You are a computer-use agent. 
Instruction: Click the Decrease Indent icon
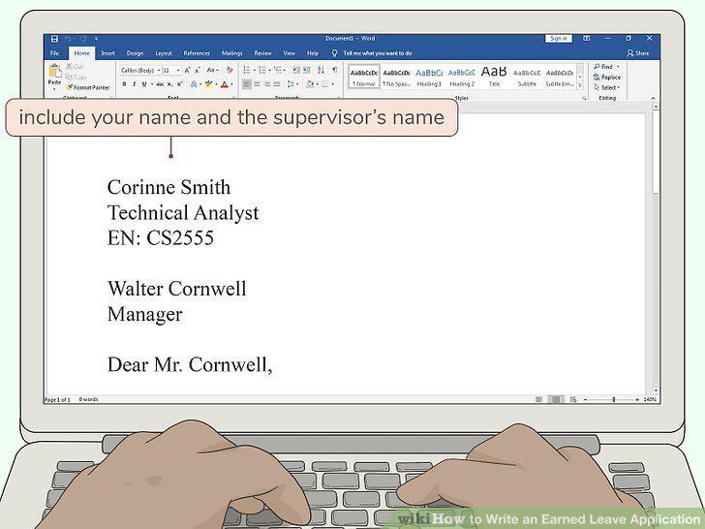tap(296, 70)
